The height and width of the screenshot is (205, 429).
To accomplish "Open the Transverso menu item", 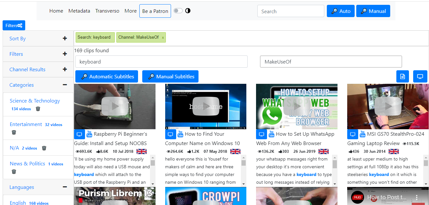I will point(107,11).
